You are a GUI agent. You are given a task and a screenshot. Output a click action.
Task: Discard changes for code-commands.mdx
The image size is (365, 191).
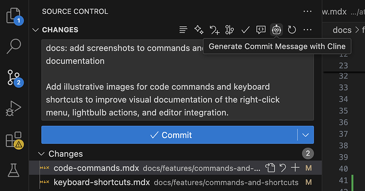click(282, 168)
